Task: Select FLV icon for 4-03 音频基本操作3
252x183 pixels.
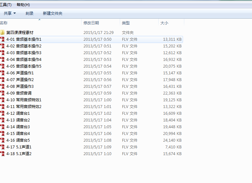Action: [x=3, y=53]
